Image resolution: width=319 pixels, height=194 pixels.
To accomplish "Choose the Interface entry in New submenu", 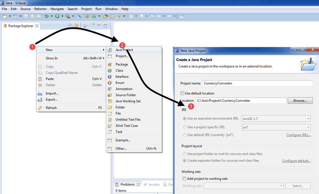I will (122, 76).
